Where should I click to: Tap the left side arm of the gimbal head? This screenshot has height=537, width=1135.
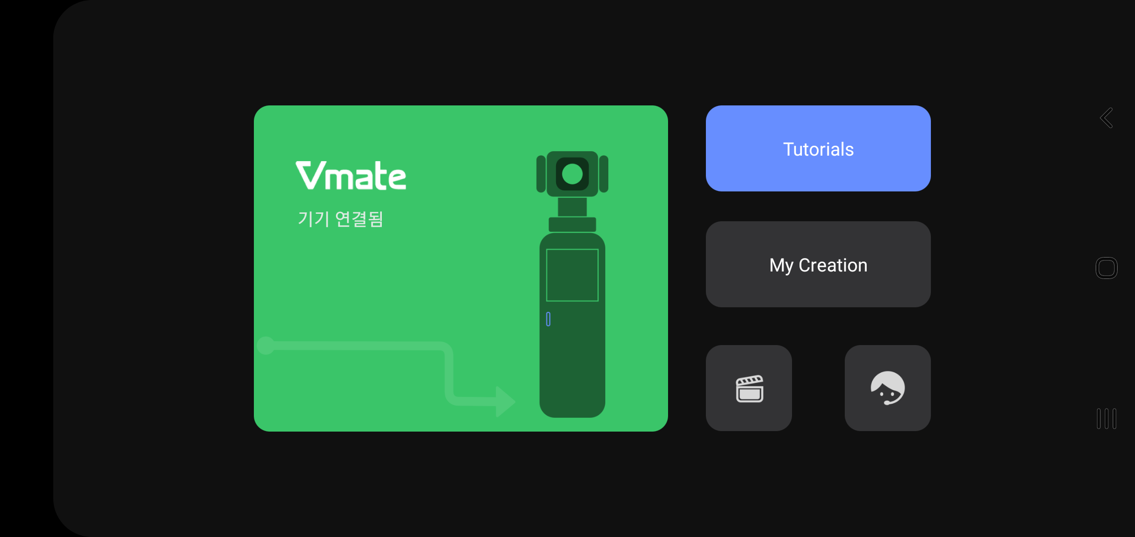(x=541, y=174)
